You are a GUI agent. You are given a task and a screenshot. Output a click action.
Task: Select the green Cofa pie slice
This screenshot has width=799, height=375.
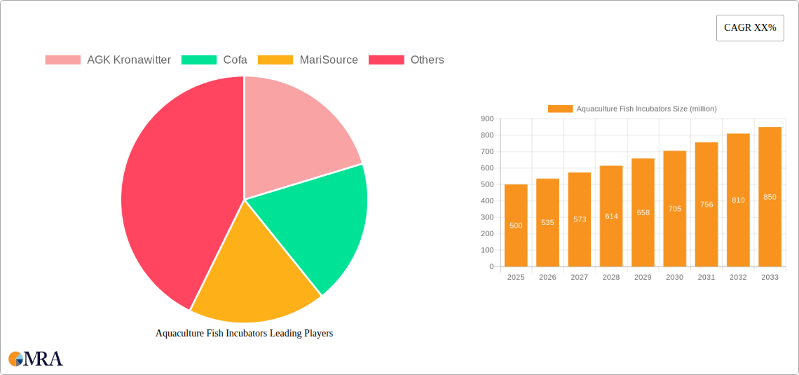(321, 224)
